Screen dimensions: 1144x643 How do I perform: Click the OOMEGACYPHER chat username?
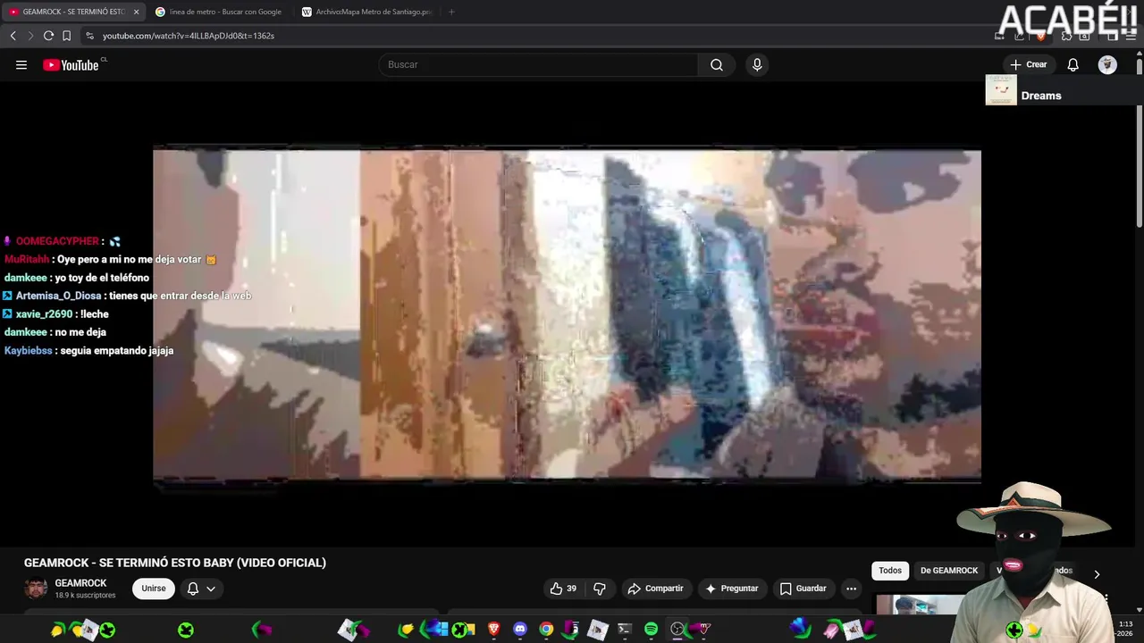(x=57, y=241)
